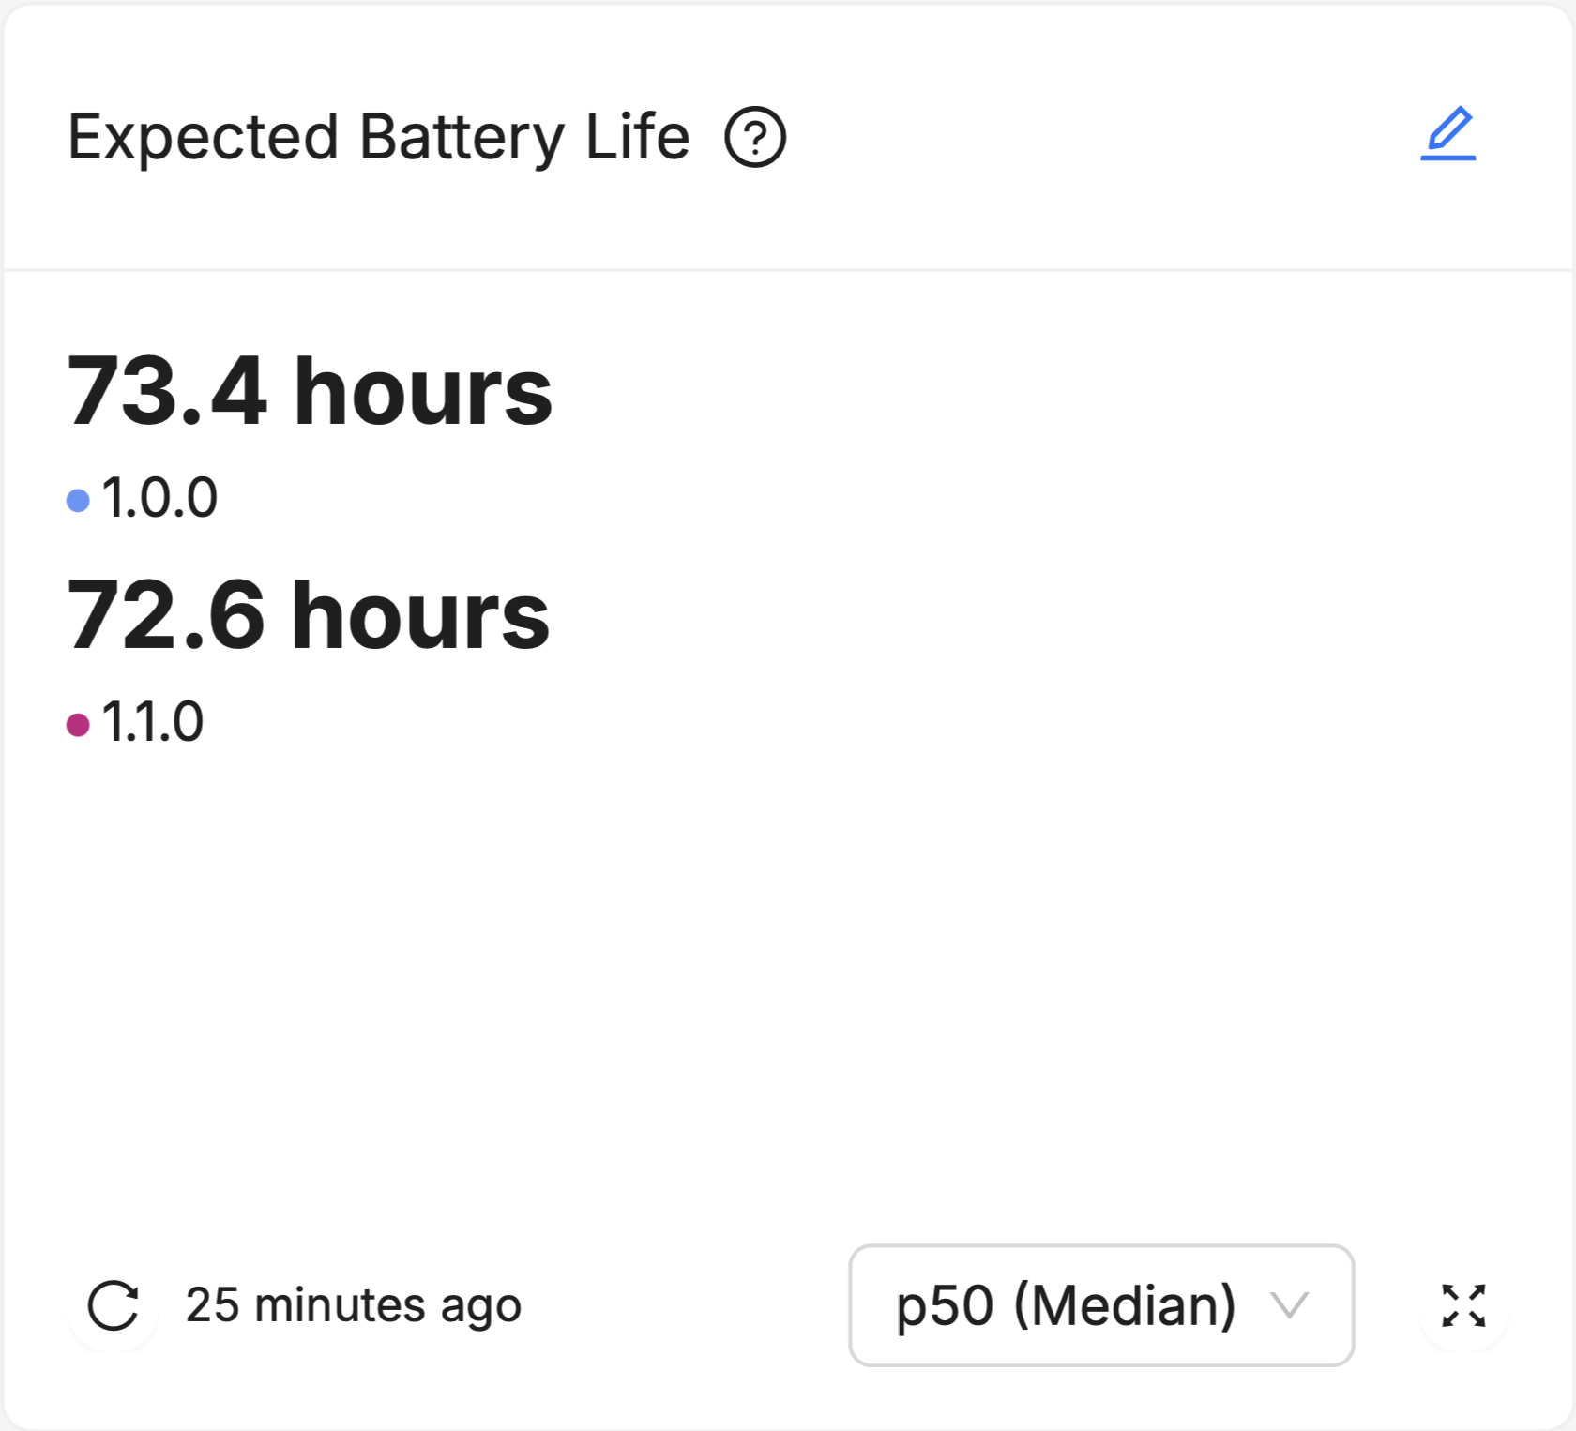The image size is (1576, 1431).
Task: Click the 1.1.0 legend label
Action: pyautogui.click(x=154, y=720)
